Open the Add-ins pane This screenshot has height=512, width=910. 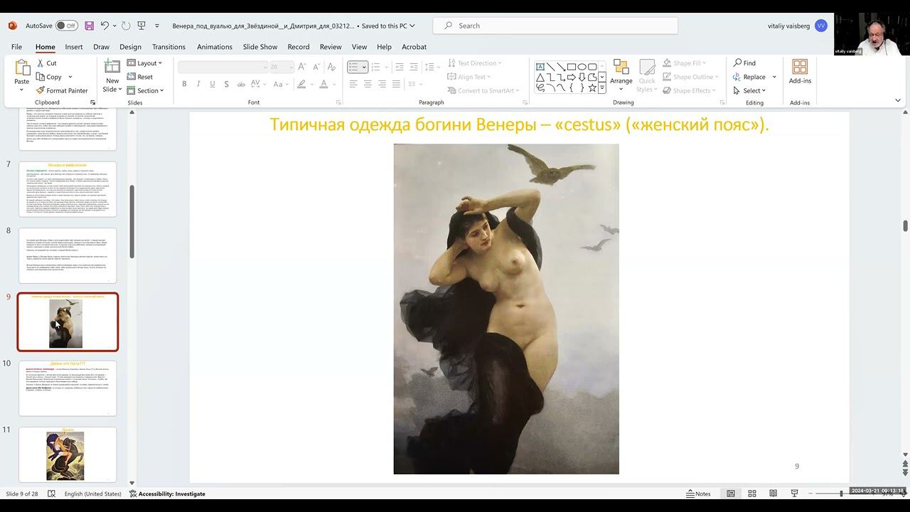(800, 72)
